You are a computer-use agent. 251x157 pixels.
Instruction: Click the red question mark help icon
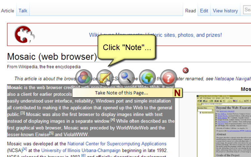[x=168, y=78]
